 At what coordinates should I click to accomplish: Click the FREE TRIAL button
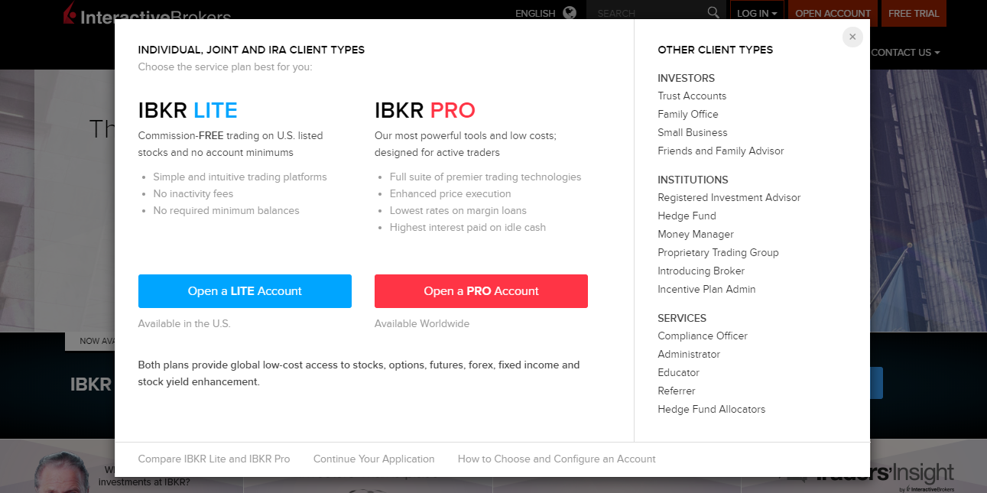[914, 13]
